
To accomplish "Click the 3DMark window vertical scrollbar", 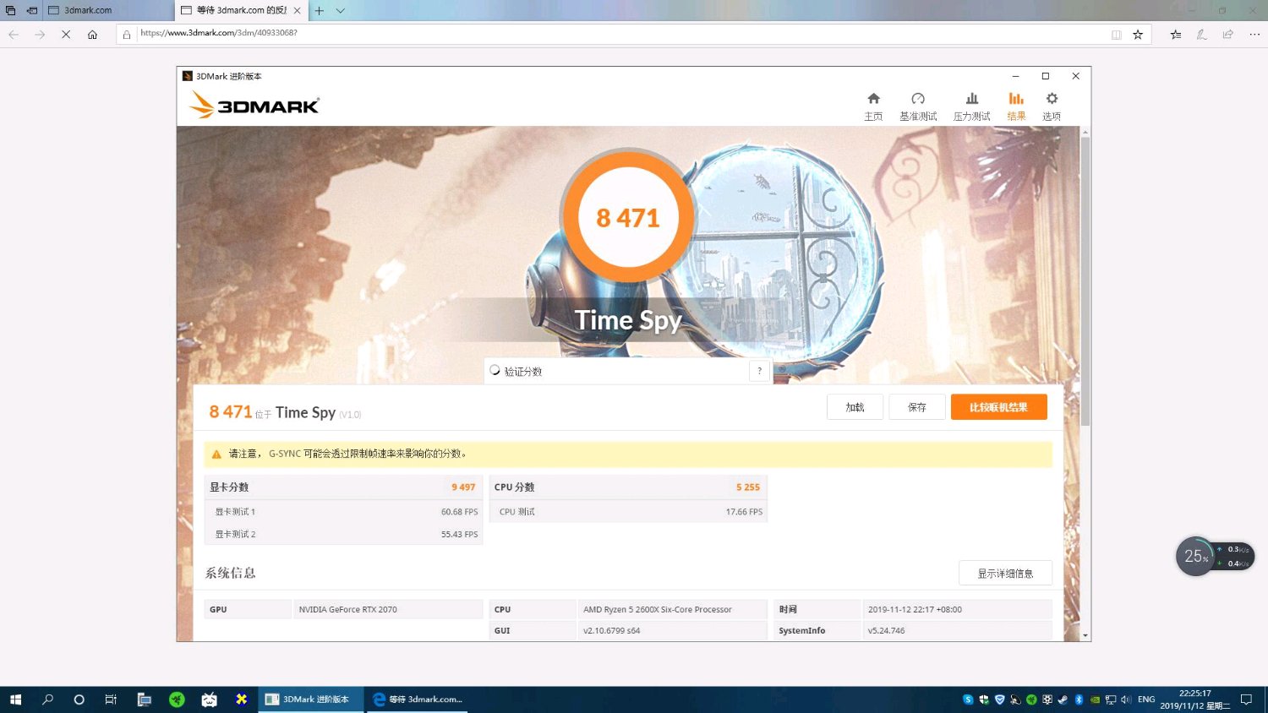I will click(x=1085, y=282).
